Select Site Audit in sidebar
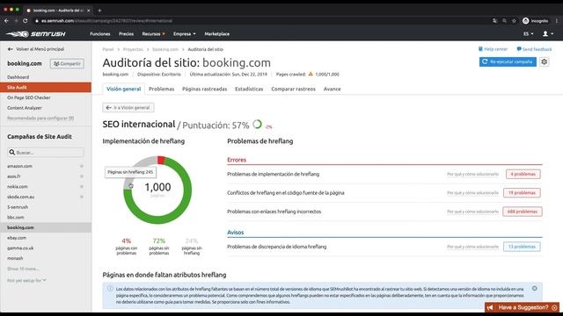The width and height of the screenshot is (563, 316). pos(46,88)
